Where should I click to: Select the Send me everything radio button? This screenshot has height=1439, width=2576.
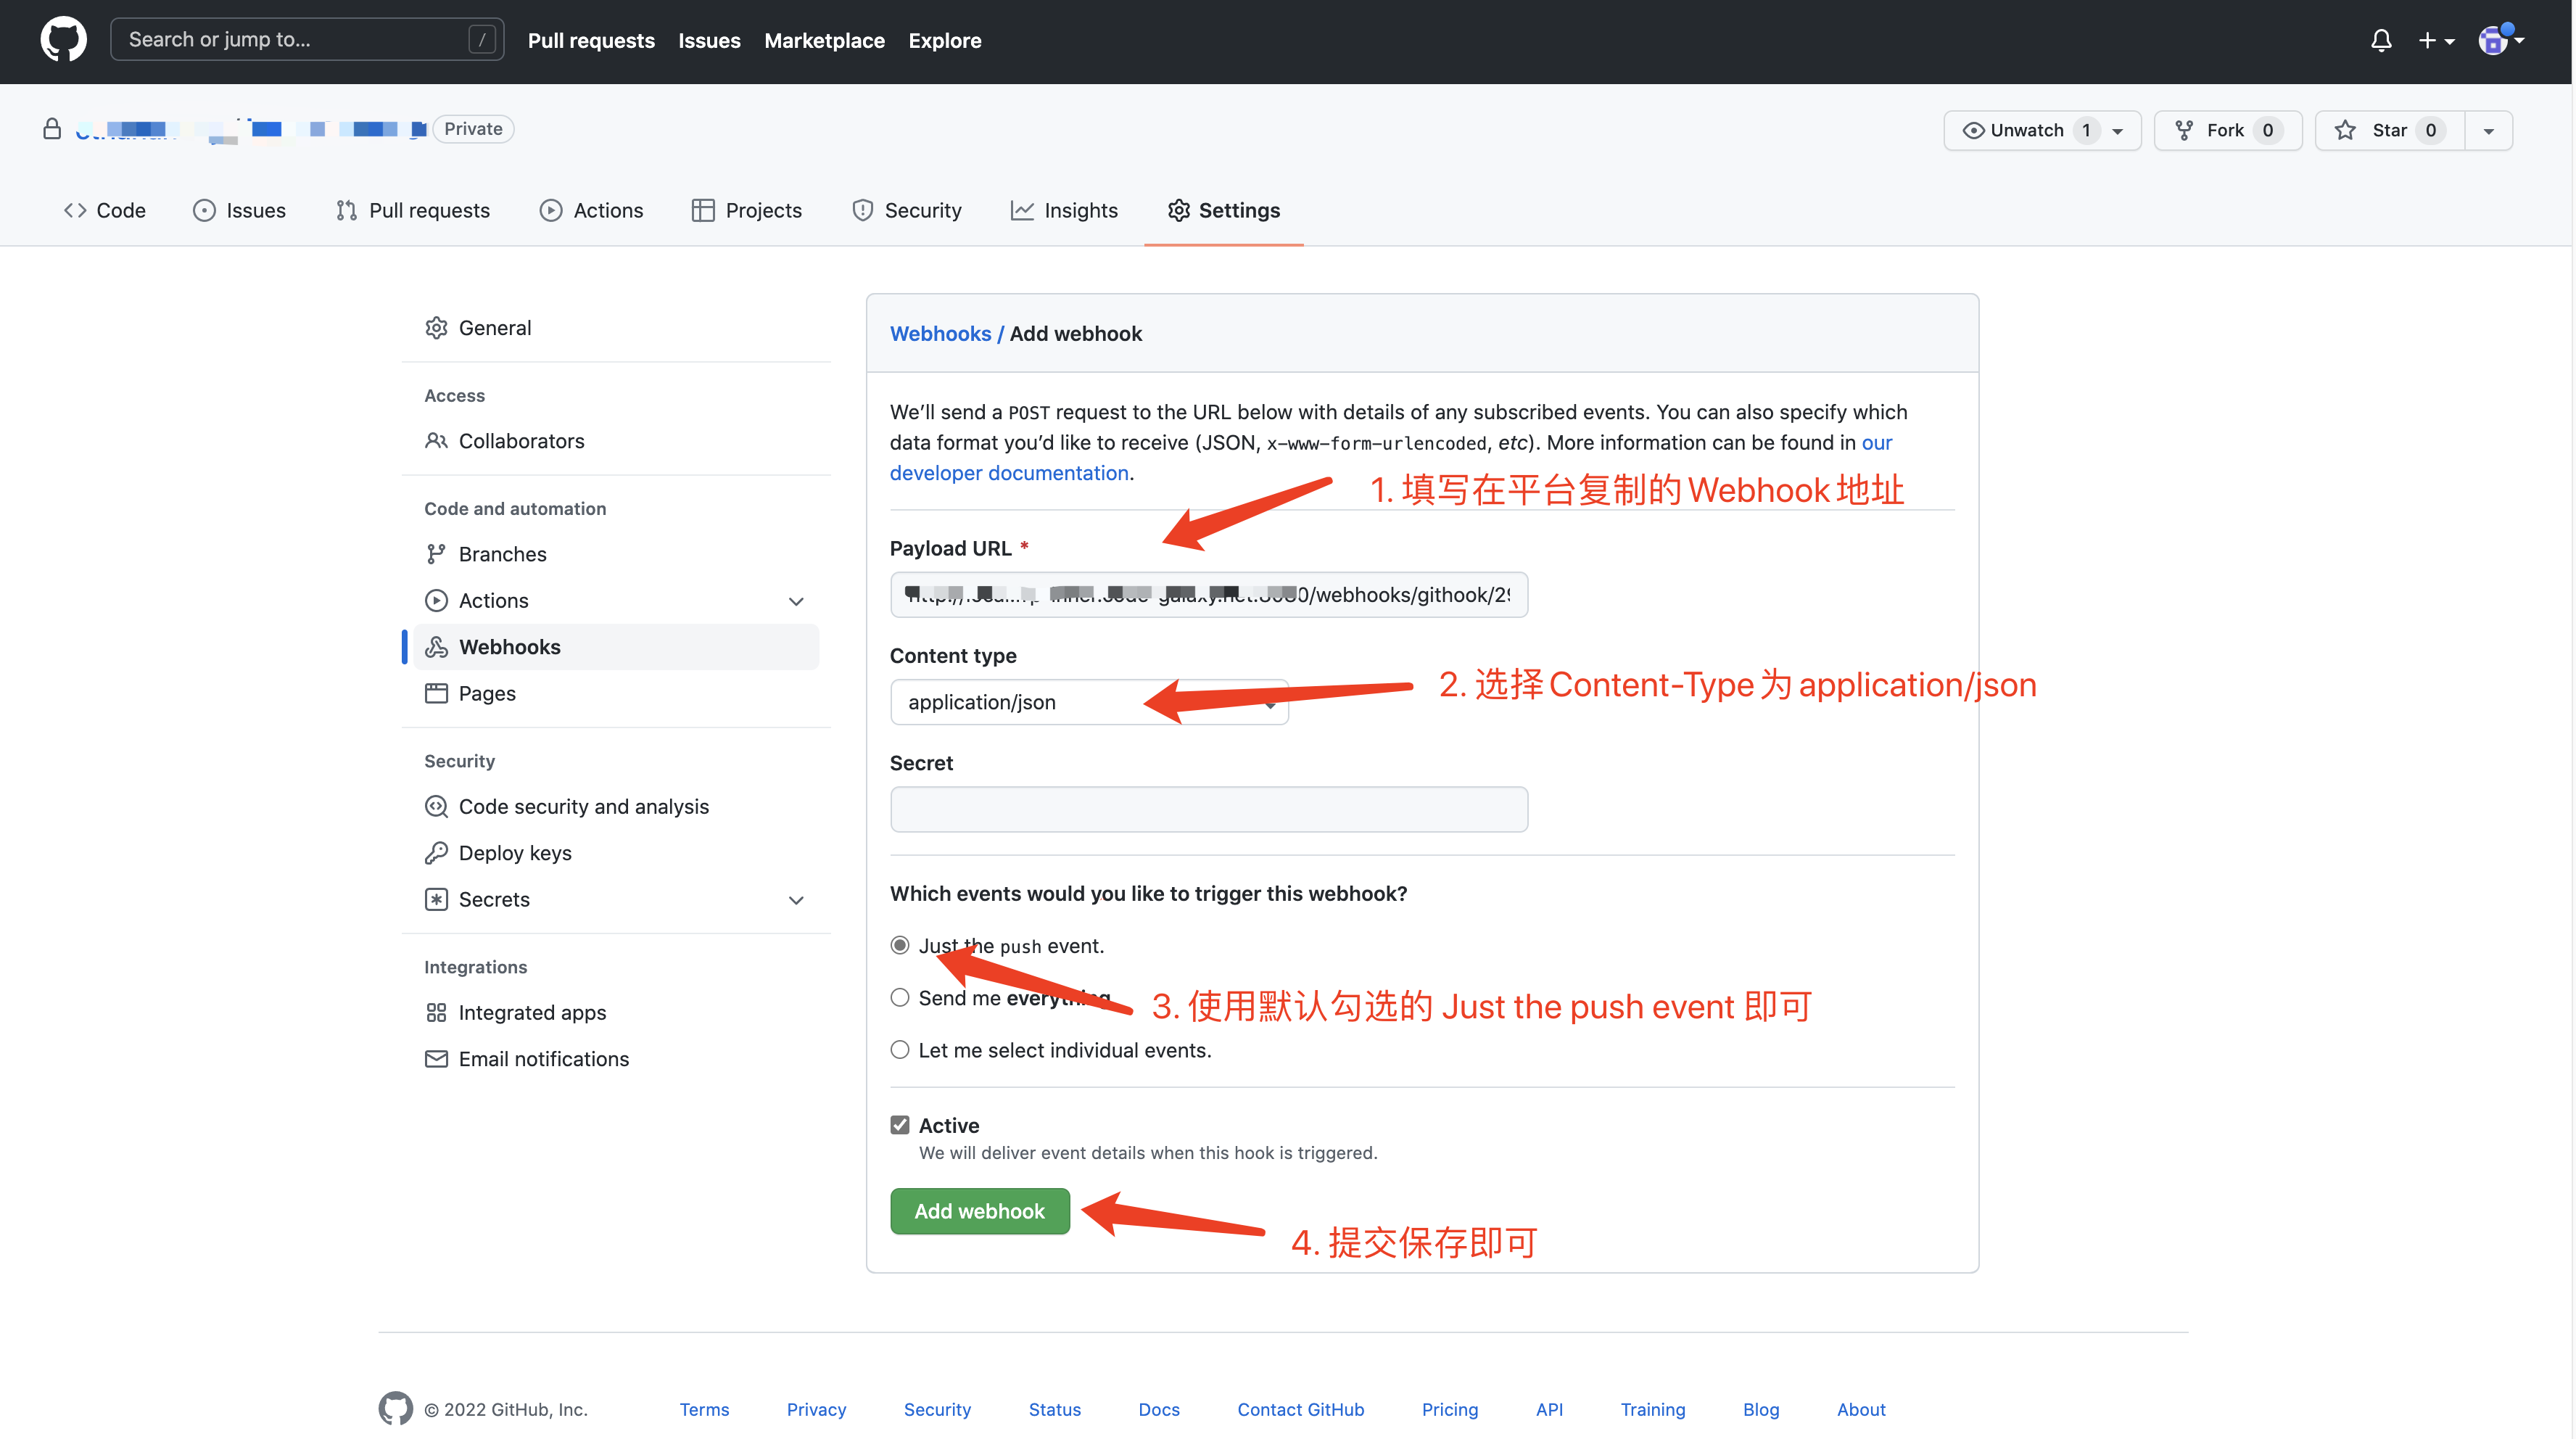click(899, 997)
